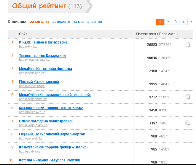The image size is (196, 165).
Task: Visit the http://megakino.kz URL
Action: point(31,73)
